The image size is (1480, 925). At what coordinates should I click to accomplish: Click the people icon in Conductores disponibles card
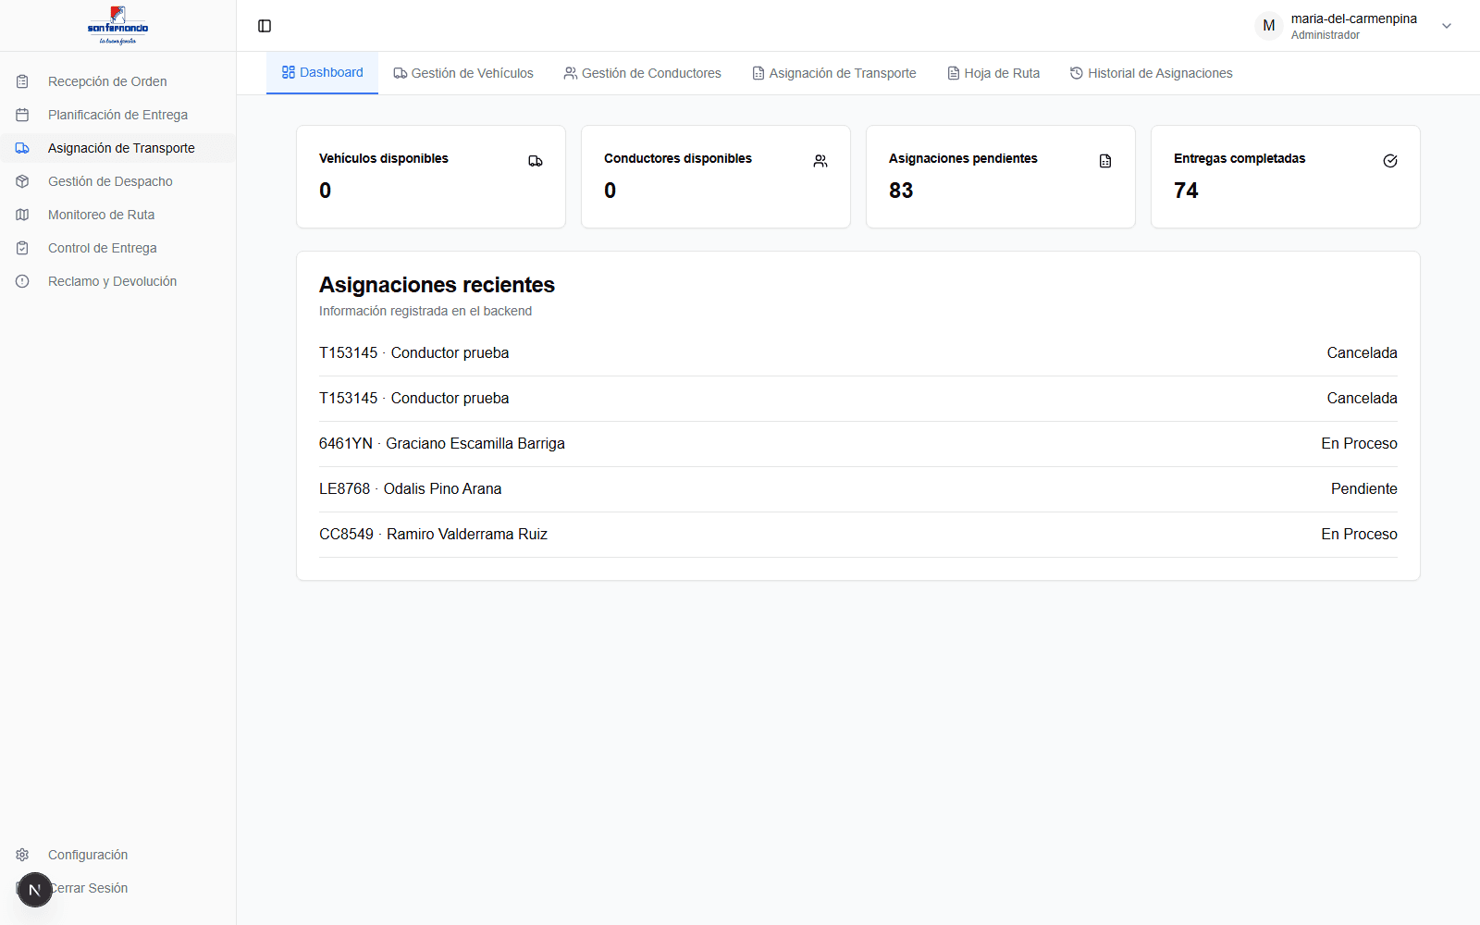point(820,161)
